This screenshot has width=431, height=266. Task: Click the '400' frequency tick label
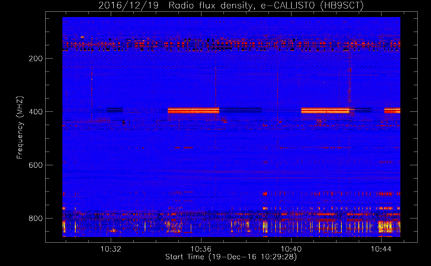coord(36,112)
